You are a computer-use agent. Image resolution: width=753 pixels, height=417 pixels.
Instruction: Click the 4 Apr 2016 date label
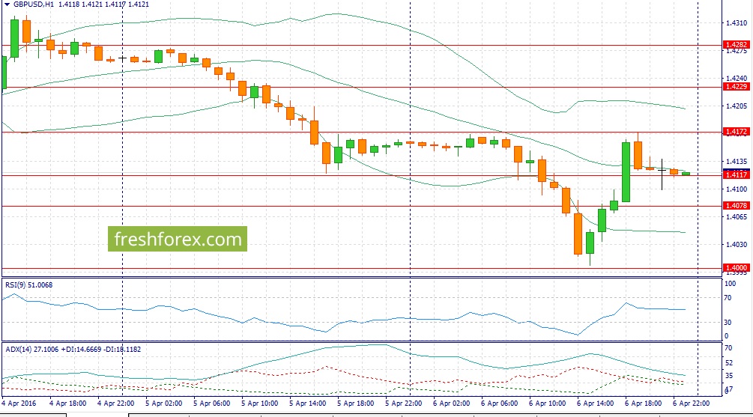pos(20,403)
